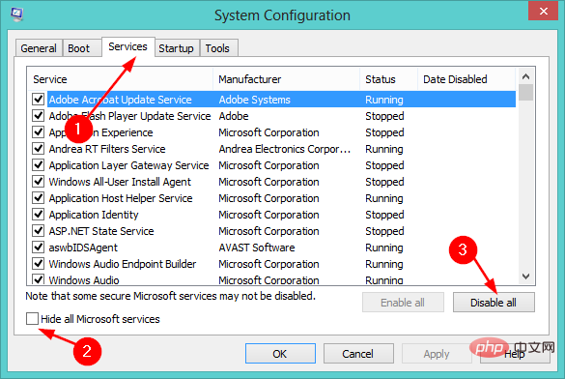Click the Enable all button
This screenshot has height=379, width=565.
click(403, 303)
